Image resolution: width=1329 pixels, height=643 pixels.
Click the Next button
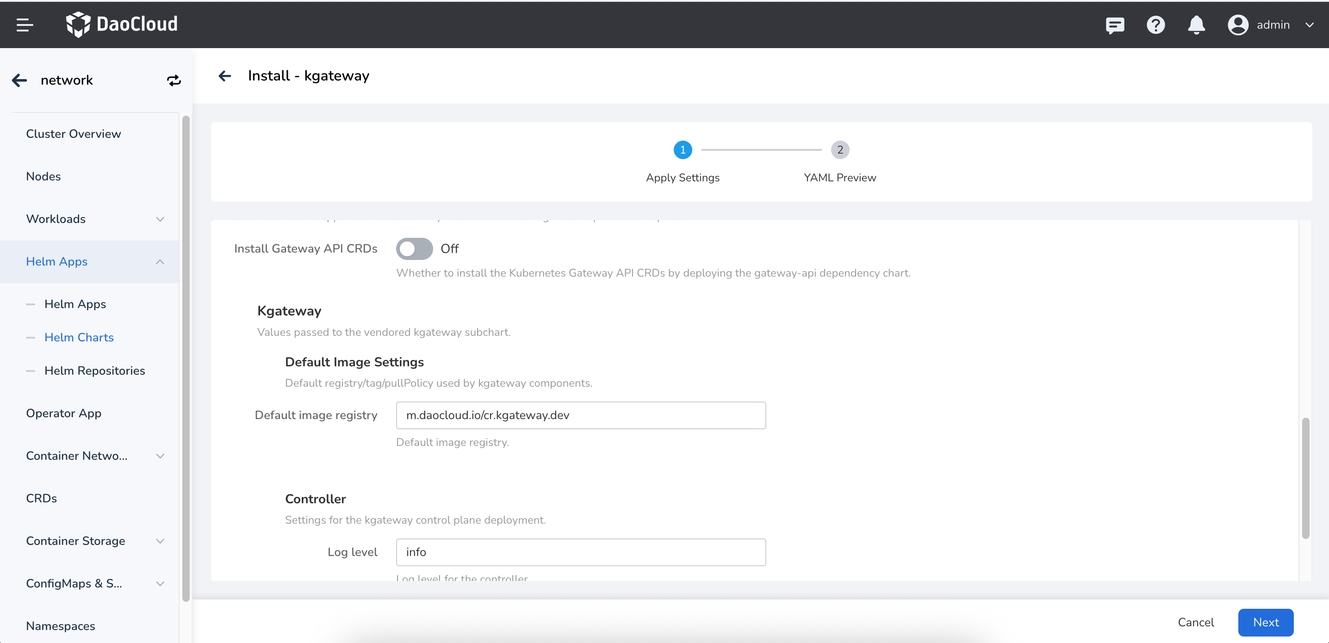click(x=1265, y=622)
